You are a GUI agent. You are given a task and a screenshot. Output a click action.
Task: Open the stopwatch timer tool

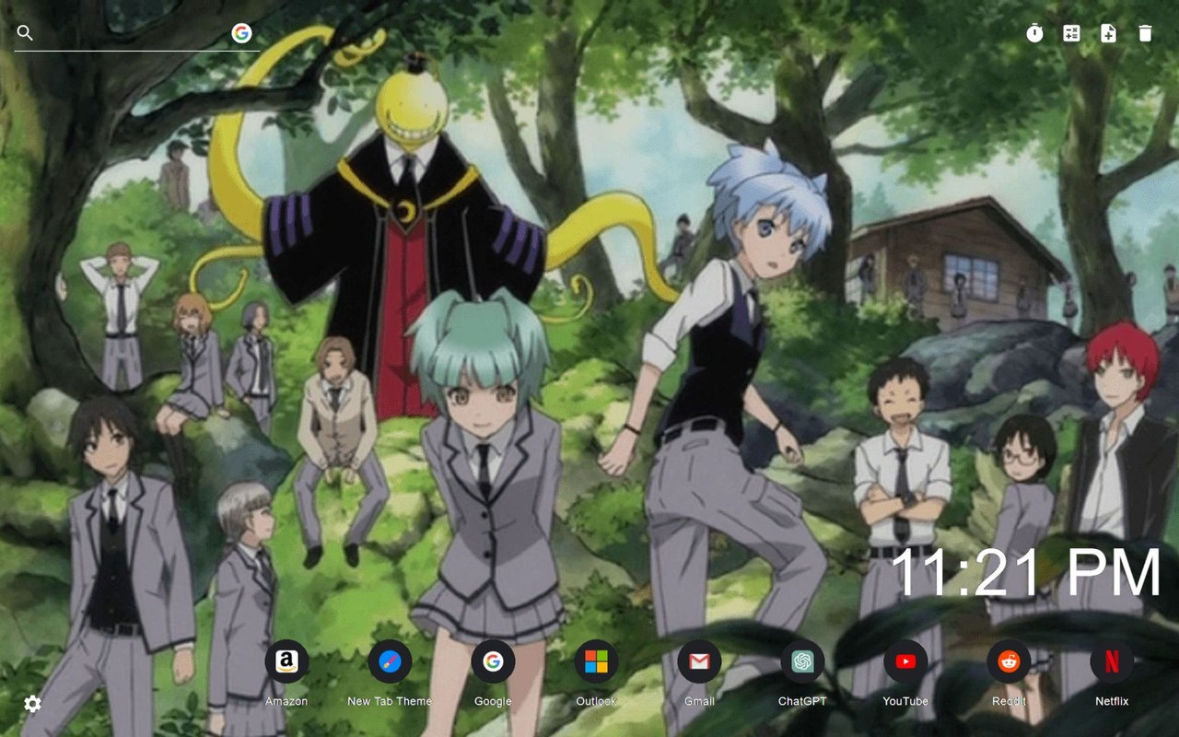pyautogui.click(x=1035, y=33)
